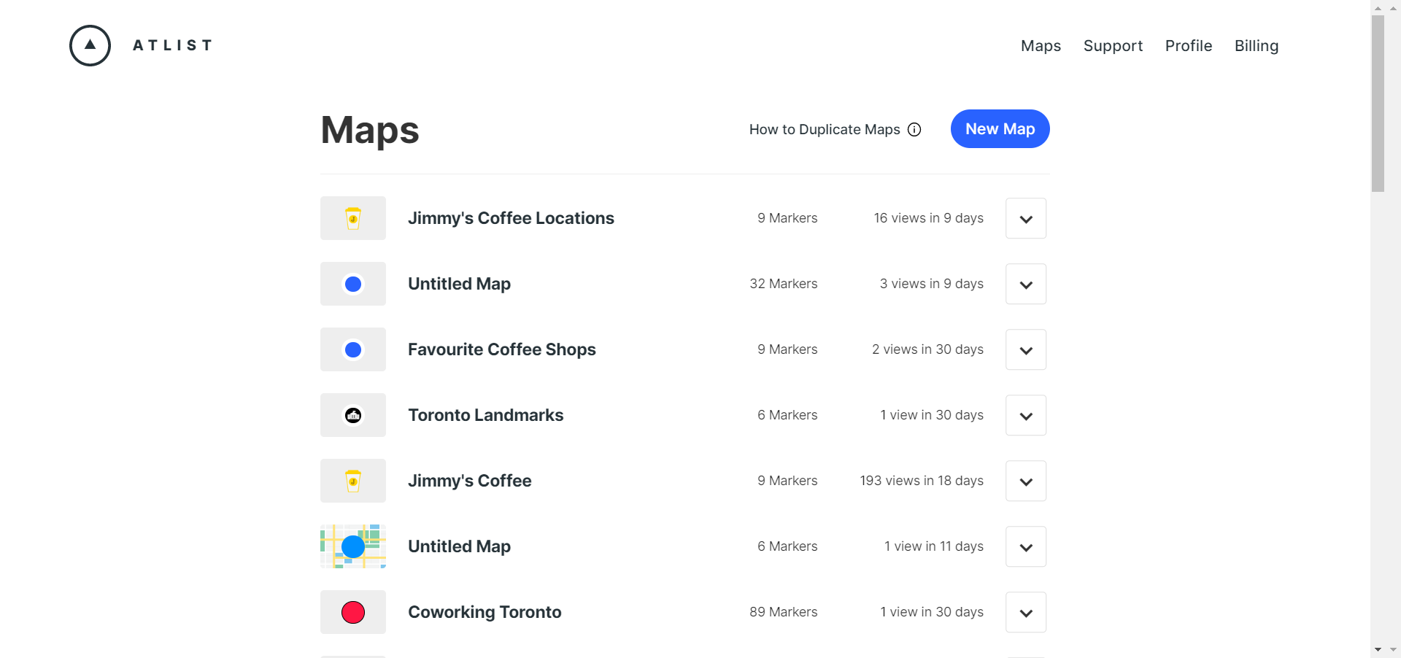Click the Maps page heading

[x=370, y=131]
